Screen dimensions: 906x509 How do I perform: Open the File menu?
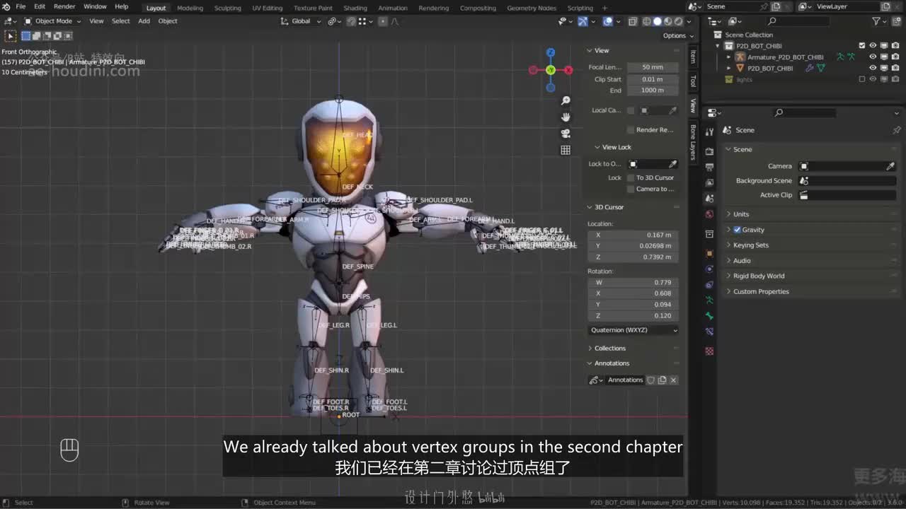tap(21, 7)
